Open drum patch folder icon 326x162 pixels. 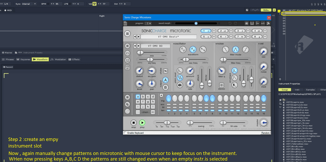128,53
